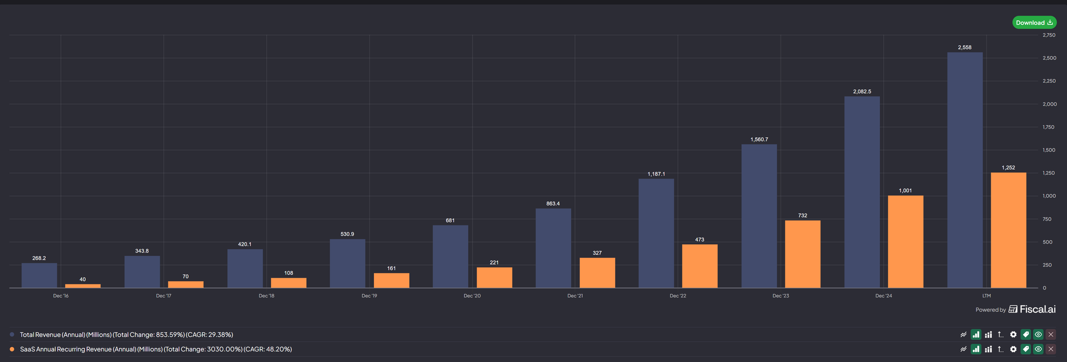The height and width of the screenshot is (362, 1067).
Task: Switch Total Revenue series to line chart
Action: pos(964,335)
